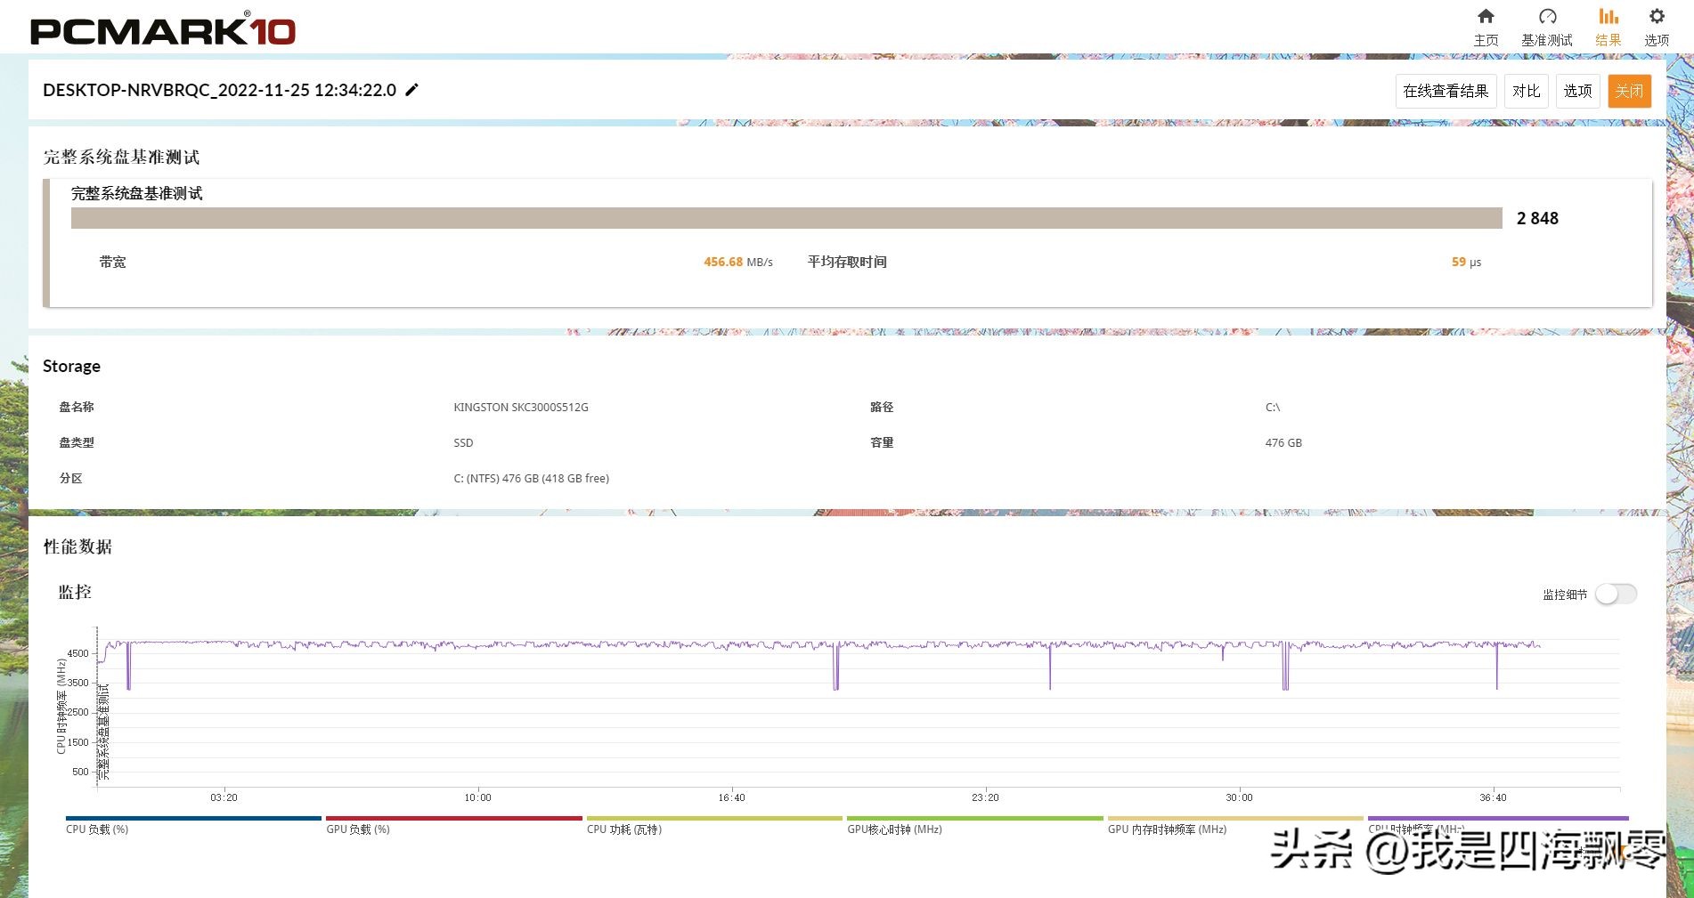Select the 结果 bar chart icon
Image resolution: width=1694 pixels, height=898 pixels.
(x=1608, y=17)
